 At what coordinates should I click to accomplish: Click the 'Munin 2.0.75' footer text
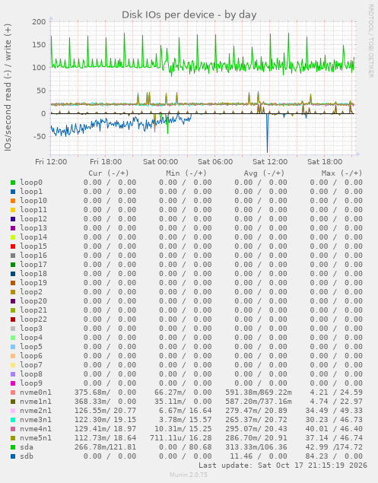tap(189, 475)
